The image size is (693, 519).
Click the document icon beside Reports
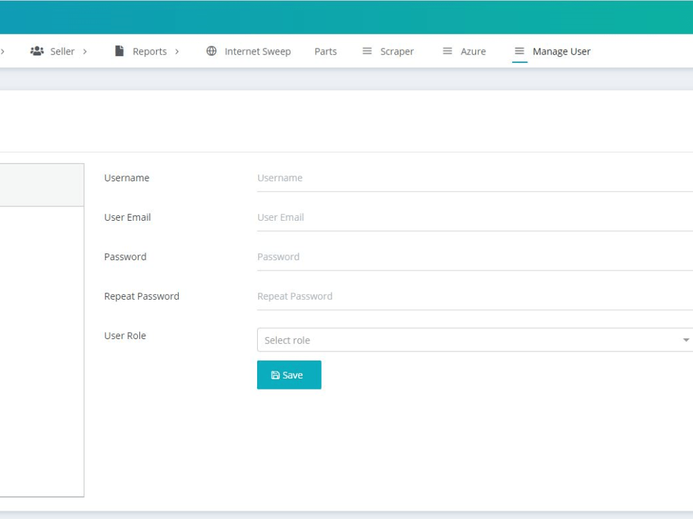pyautogui.click(x=119, y=50)
